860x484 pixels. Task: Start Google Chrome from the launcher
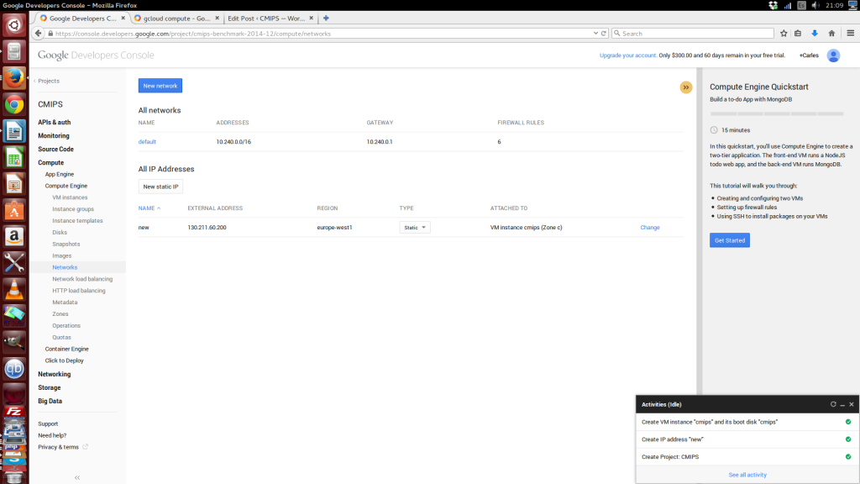[x=13, y=106]
